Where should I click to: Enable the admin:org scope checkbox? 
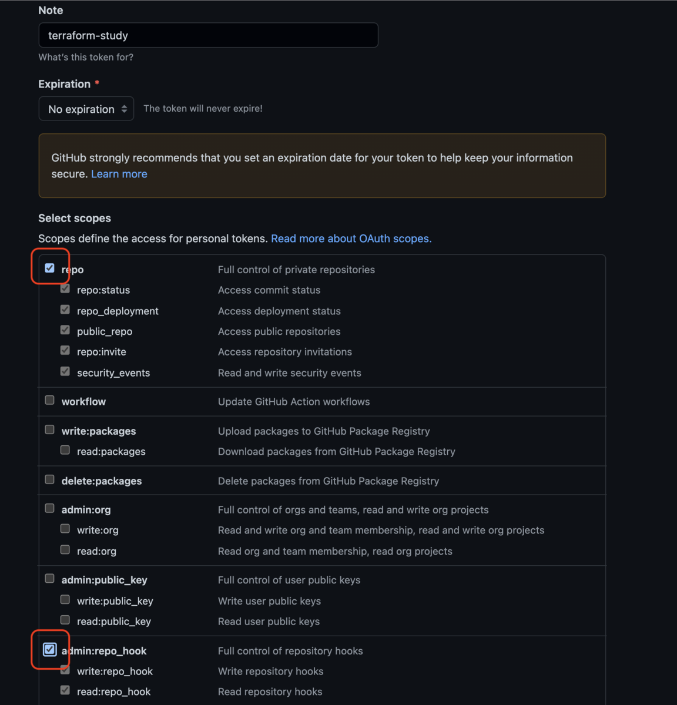(50, 508)
